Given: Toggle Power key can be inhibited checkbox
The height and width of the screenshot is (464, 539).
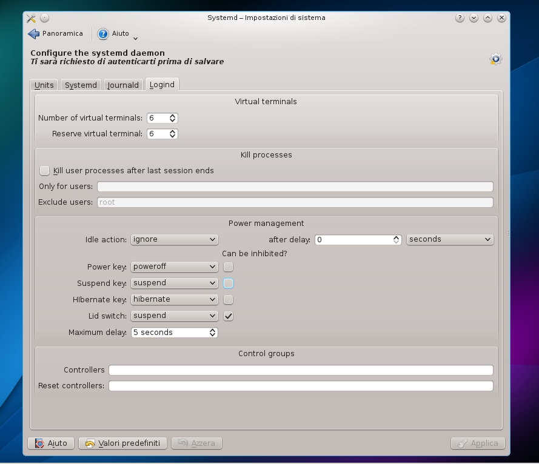Looking at the screenshot, I should (228, 267).
